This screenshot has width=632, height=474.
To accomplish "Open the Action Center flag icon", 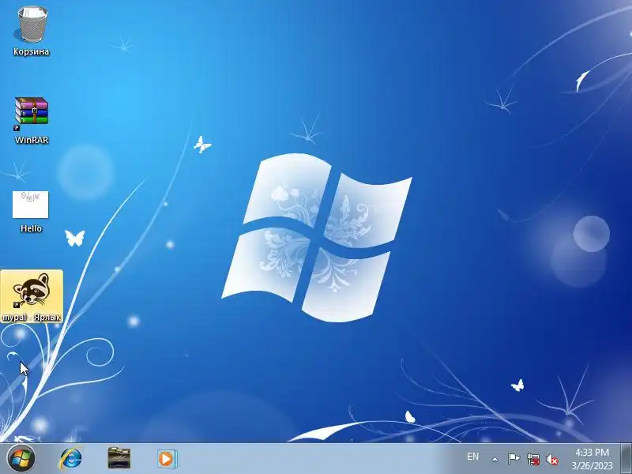I will tap(513, 459).
